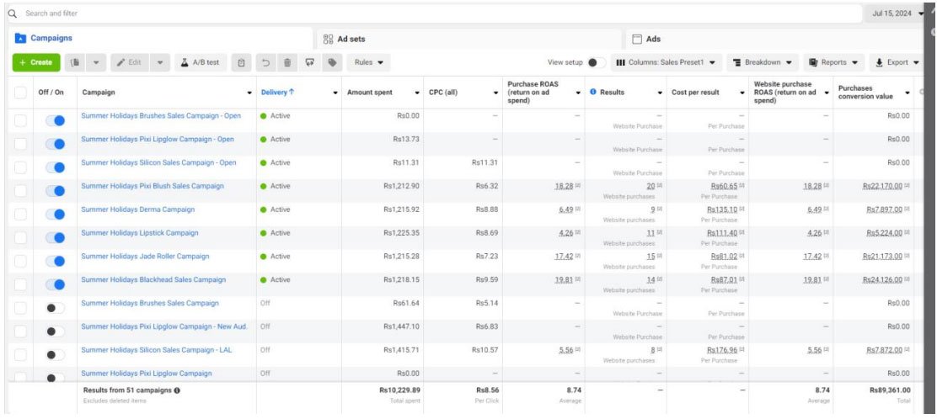Click the Purchases conversion value header
This screenshot has width=937, height=419.
point(865,93)
